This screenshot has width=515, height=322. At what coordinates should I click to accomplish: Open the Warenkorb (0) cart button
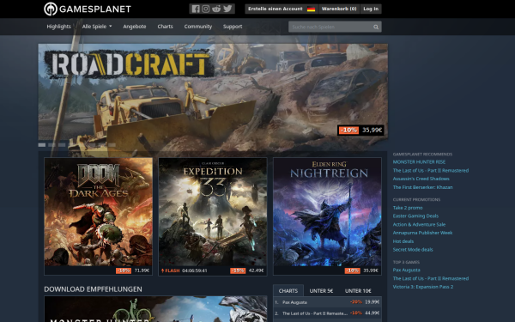tap(339, 9)
